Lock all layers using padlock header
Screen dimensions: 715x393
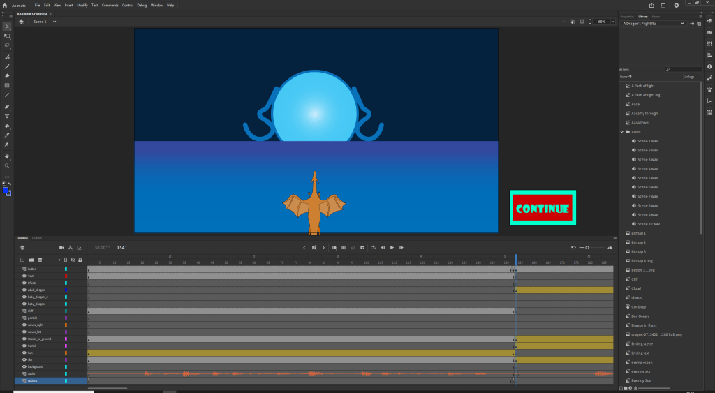pos(80,260)
